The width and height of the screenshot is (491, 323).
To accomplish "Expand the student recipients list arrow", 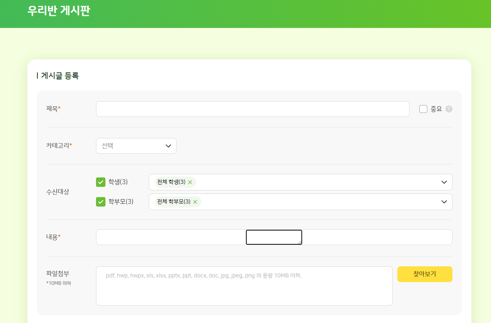I will [x=444, y=182].
